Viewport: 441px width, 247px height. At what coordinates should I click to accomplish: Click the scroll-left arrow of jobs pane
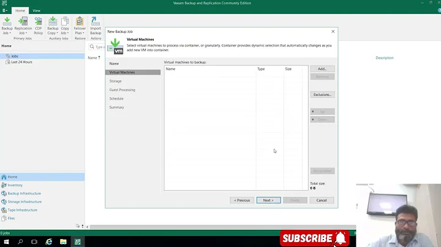(87, 227)
